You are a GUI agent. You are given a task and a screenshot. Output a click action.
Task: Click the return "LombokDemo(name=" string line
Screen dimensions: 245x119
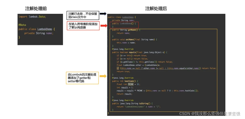[x=139, y=107]
